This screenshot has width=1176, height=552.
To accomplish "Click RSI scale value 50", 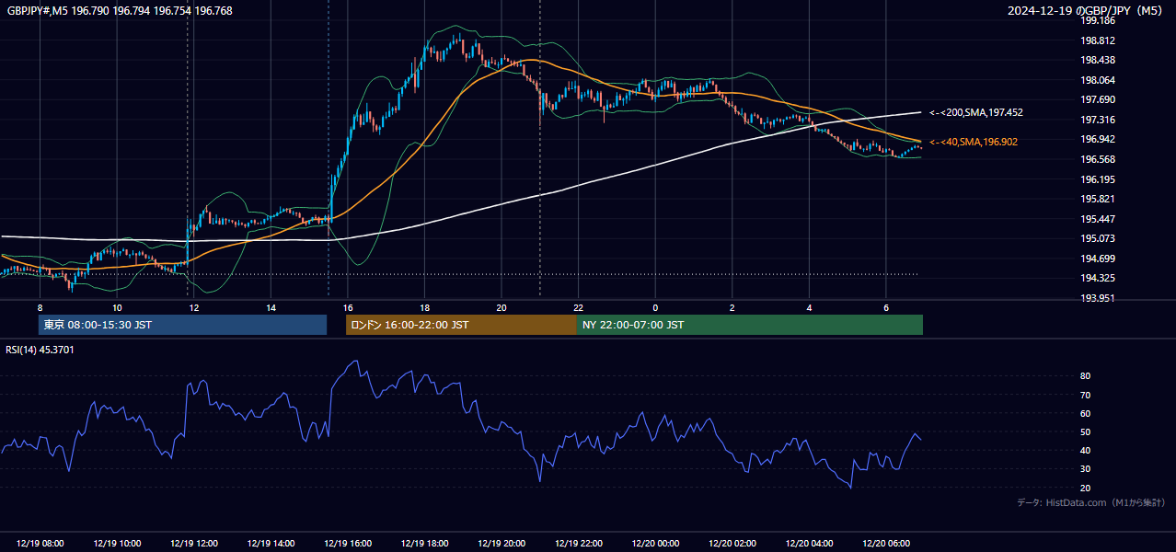I will (x=1086, y=431).
